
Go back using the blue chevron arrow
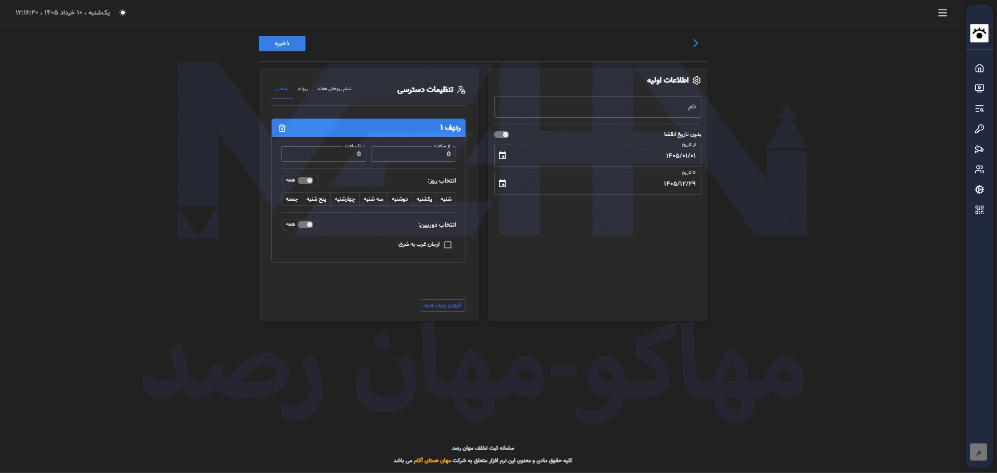coord(696,43)
